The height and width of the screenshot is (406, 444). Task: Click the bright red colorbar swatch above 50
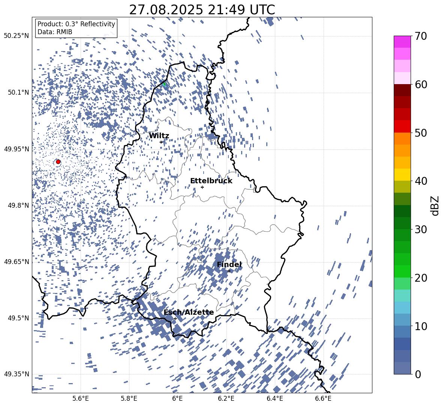pos(402,126)
